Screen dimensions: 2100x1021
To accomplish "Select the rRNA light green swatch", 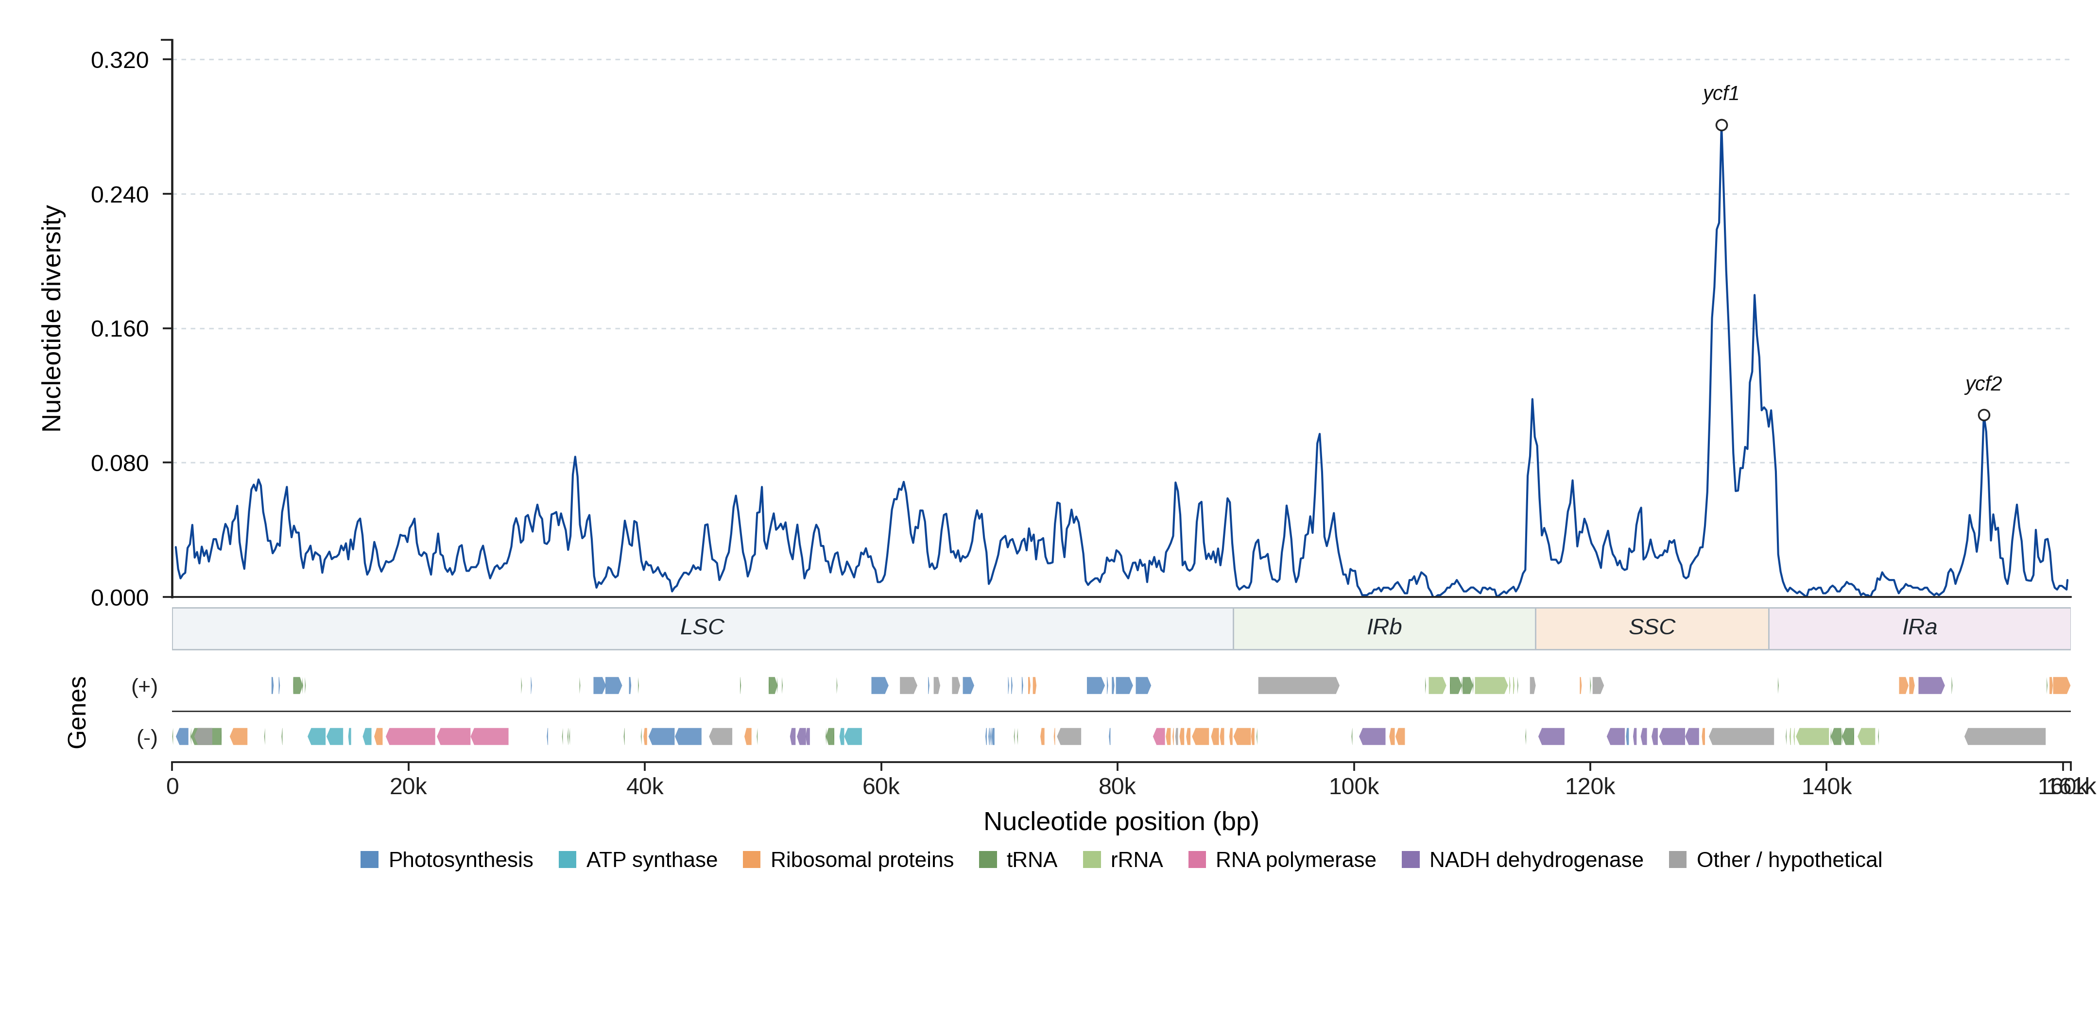I will (1092, 860).
